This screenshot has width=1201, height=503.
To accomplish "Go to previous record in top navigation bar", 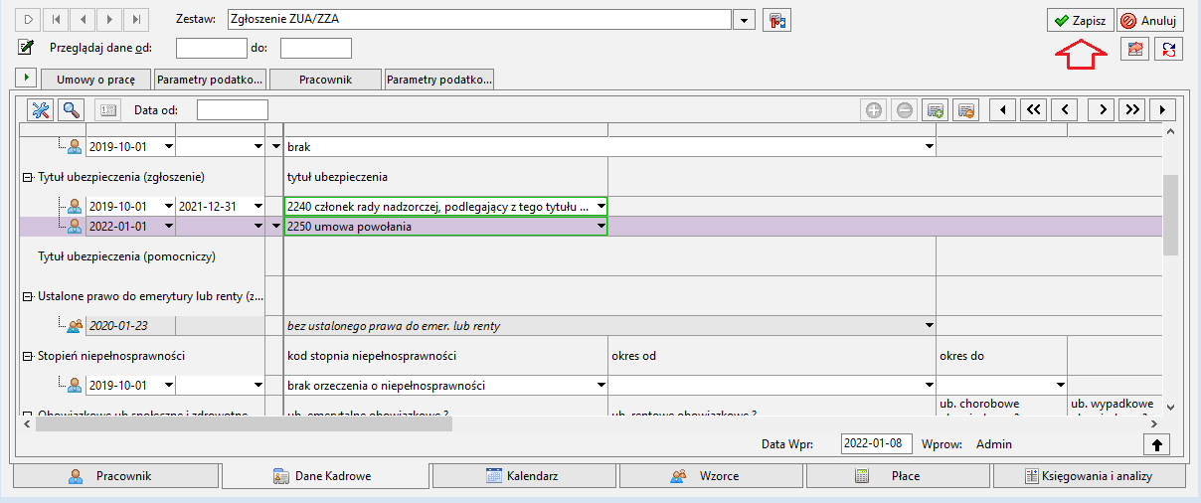I will tap(82, 19).
